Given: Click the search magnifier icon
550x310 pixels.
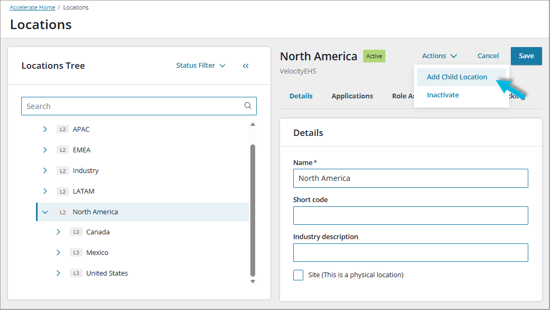Looking at the screenshot, I should [x=248, y=106].
